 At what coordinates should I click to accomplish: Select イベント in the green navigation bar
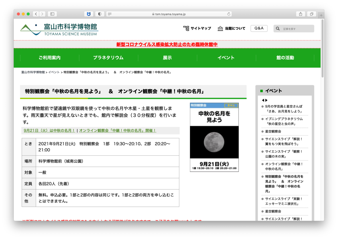226,58
